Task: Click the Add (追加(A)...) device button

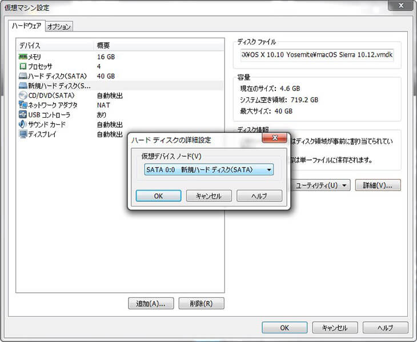Action: (x=151, y=303)
